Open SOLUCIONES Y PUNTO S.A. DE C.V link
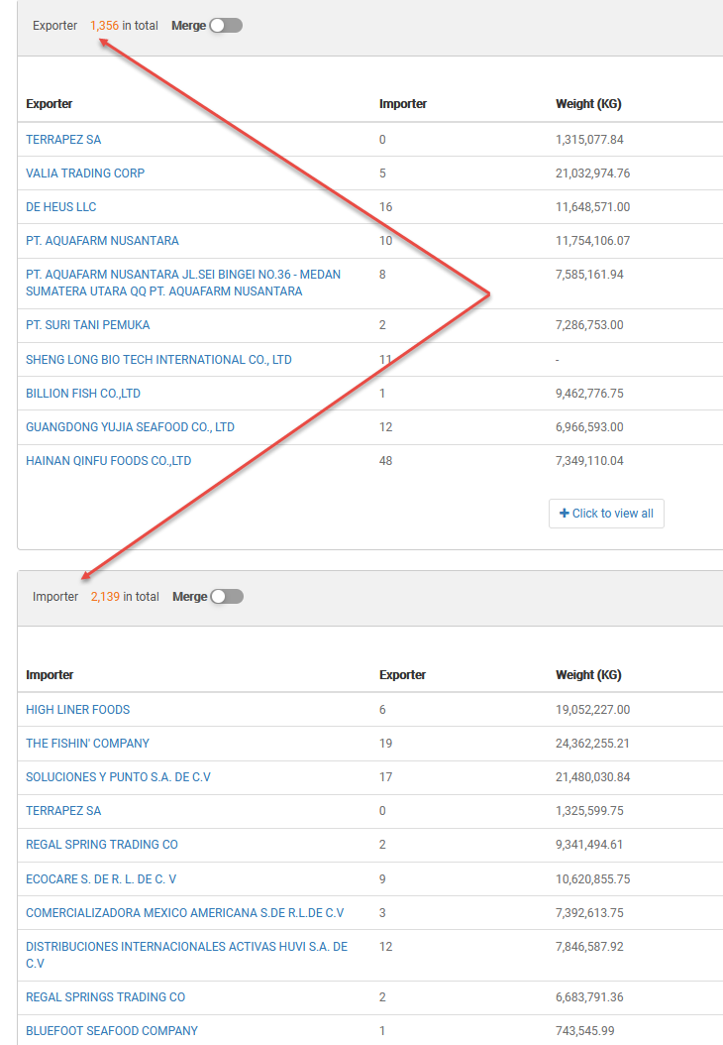Screen dimensions: 723x1045 118,777
